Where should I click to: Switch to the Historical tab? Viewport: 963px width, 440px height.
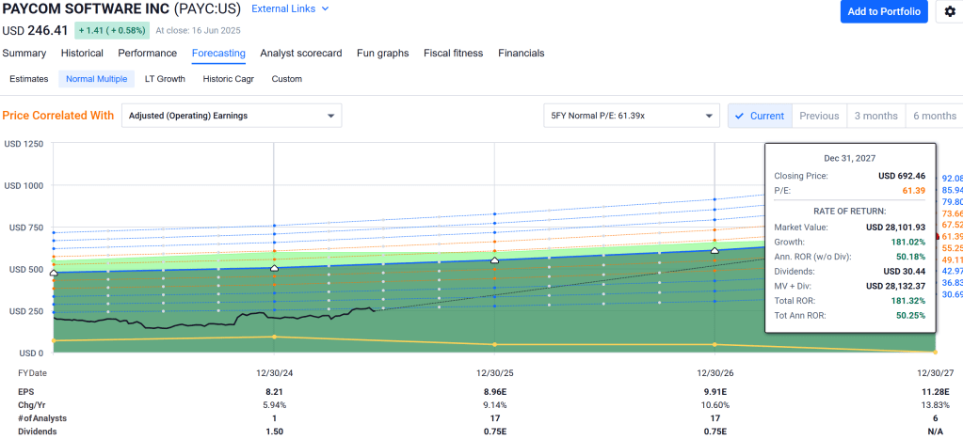82,54
